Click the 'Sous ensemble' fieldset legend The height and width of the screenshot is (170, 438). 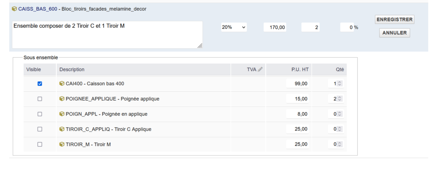[41, 58]
